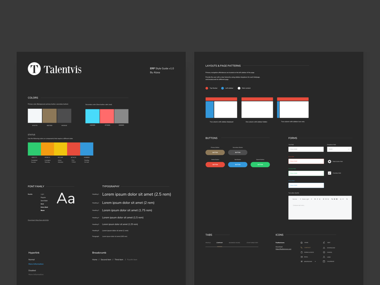
Task: Click the white Main content legend dot
Action: click(x=239, y=88)
